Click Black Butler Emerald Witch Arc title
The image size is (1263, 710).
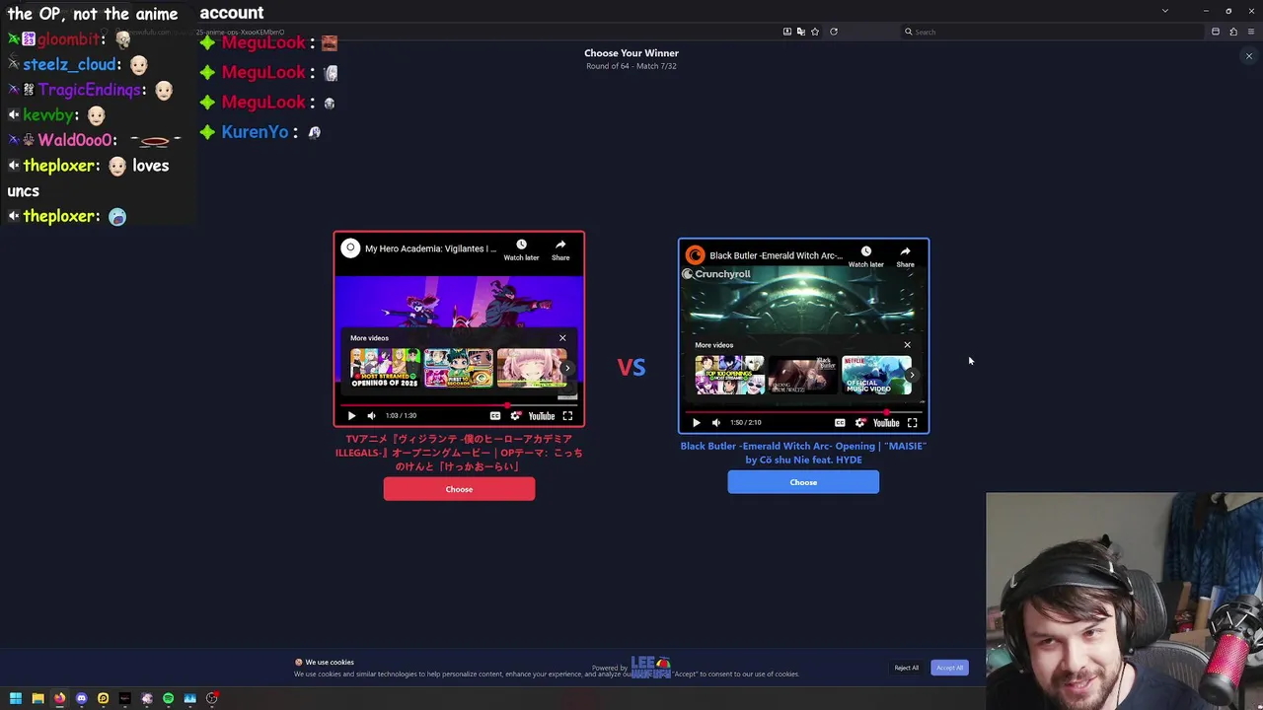[803, 453]
